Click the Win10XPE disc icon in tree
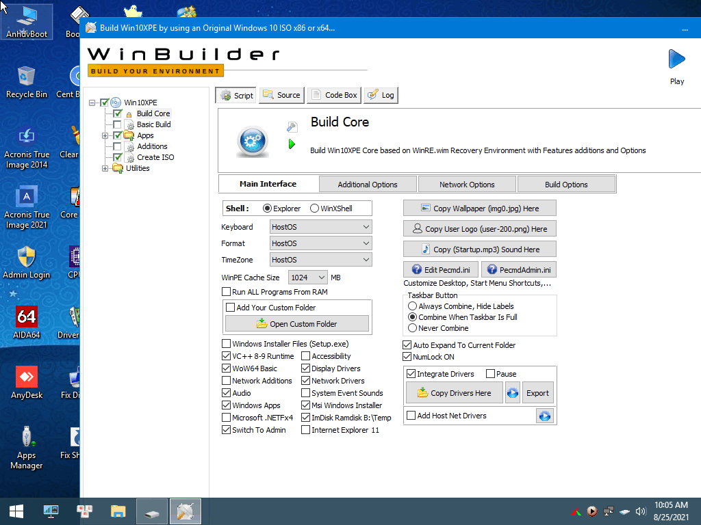This screenshot has height=525, width=701. click(x=116, y=103)
